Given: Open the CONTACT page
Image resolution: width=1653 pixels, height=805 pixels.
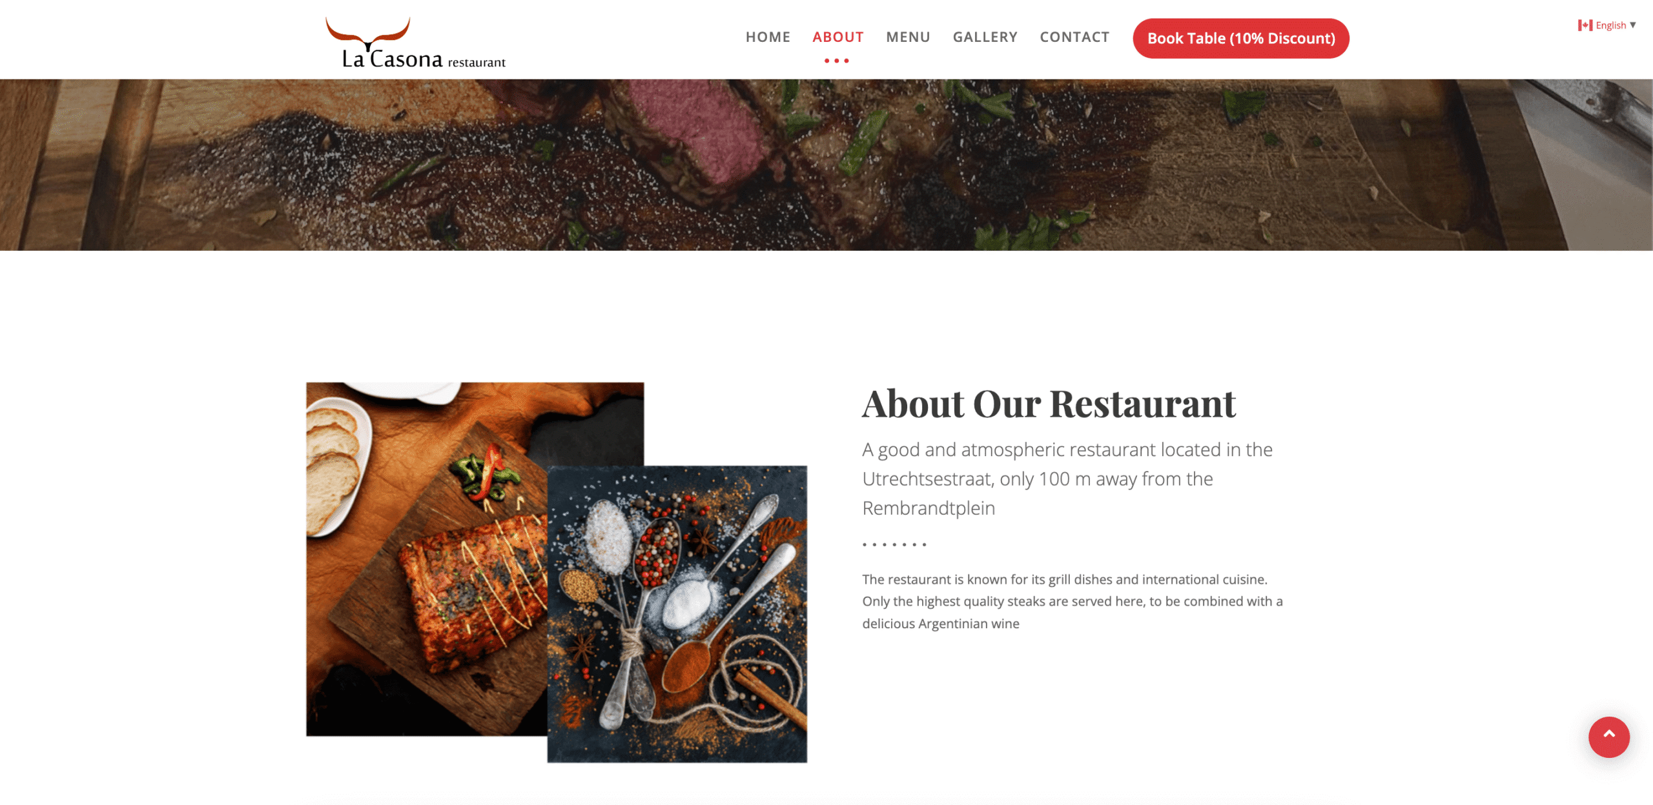Looking at the screenshot, I should click(x=1074, y=37).
